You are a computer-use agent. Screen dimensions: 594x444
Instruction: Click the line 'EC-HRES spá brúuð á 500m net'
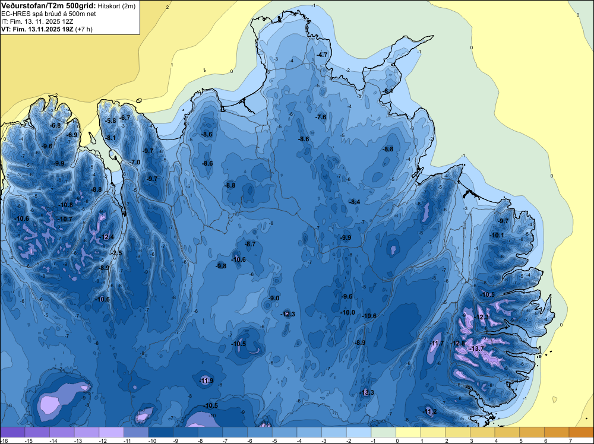pyautogui.click(x=49, y=14)
